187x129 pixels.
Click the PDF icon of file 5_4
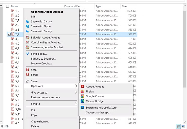click(13, 91)
